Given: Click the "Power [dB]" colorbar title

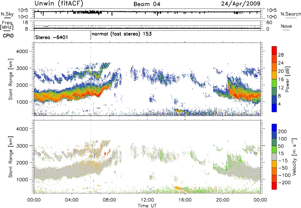Looking at the screenshot, I should 287,79.
